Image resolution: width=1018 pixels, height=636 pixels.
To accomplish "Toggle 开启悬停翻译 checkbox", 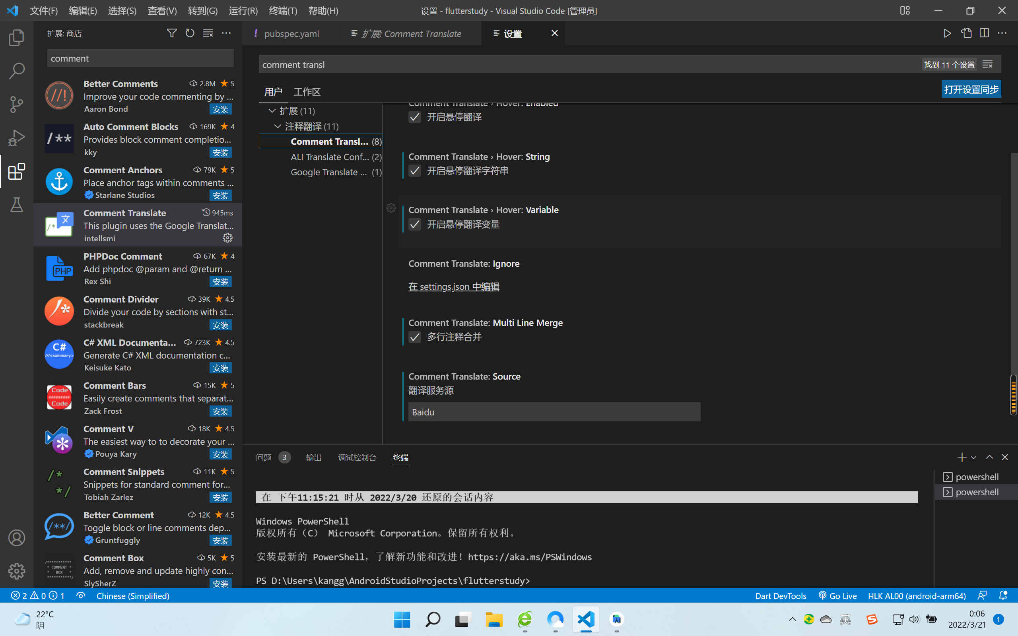I will 415,117.
